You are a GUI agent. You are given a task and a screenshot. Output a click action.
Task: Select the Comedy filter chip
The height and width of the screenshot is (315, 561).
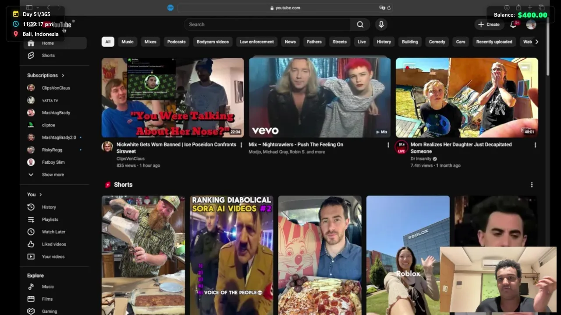point(437,42)
